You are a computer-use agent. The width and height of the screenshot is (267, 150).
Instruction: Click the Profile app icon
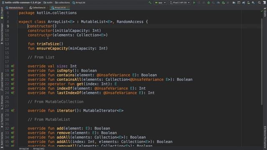point(218,2)
